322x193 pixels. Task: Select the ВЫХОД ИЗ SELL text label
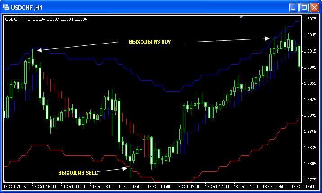coord(77,173)
